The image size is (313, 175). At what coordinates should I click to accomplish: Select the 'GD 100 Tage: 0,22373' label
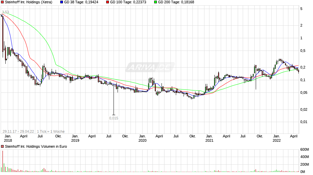click(128, 2)
